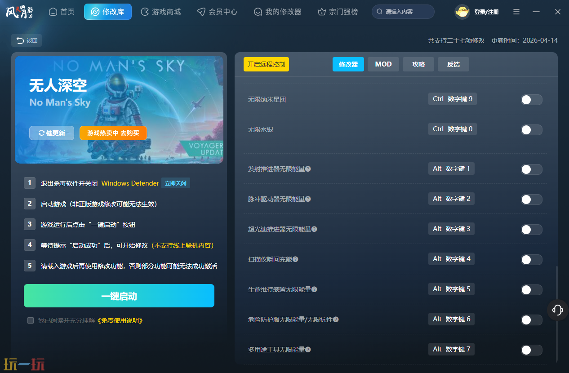
Task: Click the No Man's Sky banner image
Action: coord(119,110)
